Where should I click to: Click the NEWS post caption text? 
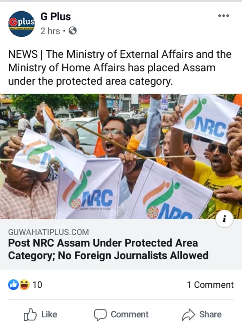(x=120, y=68)
